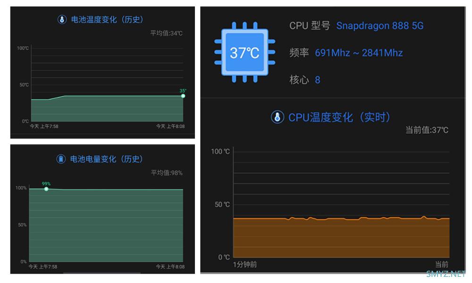Click the 平均值:98% battery level label
Screen dimensions: 472x283
pos(167,173)
